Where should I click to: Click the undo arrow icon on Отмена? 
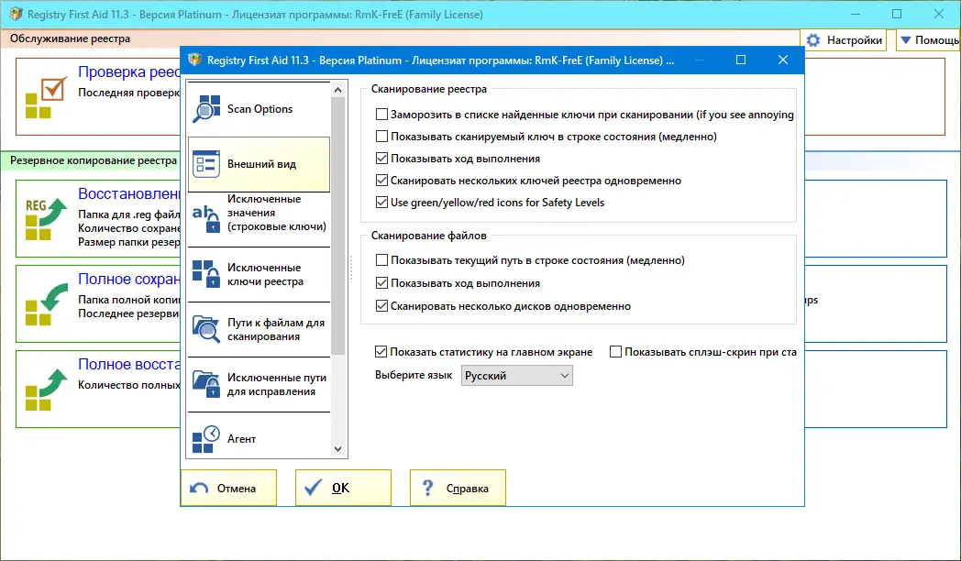199,488
